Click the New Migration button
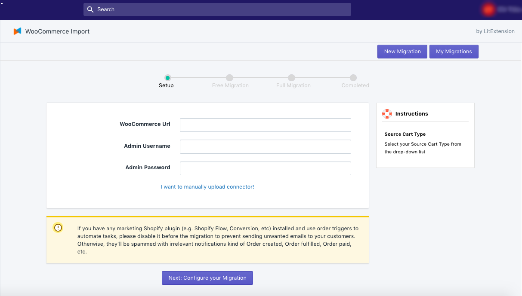 [x=402, y=52]
